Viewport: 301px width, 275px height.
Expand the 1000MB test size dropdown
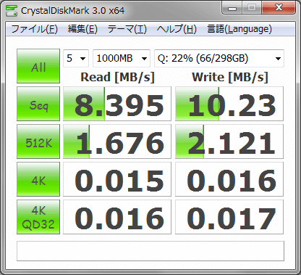coord(122,58)
